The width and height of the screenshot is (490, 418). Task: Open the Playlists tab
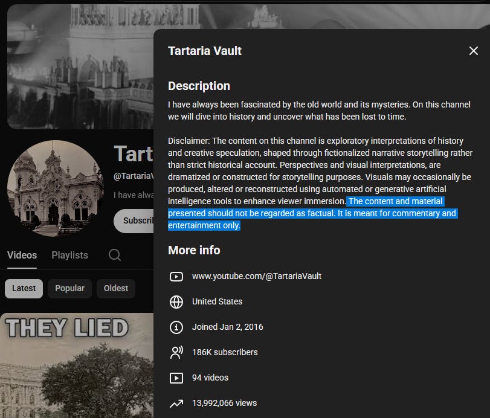pyautogui.click(x=69, y=256)
